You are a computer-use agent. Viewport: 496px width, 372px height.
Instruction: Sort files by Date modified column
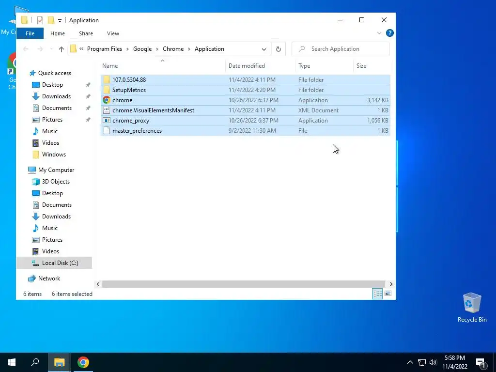[x=260, y=66]
